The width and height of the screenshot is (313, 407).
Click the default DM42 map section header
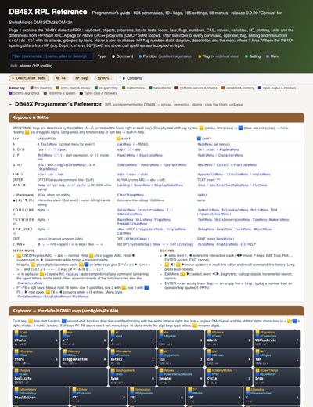coord(156,311)
